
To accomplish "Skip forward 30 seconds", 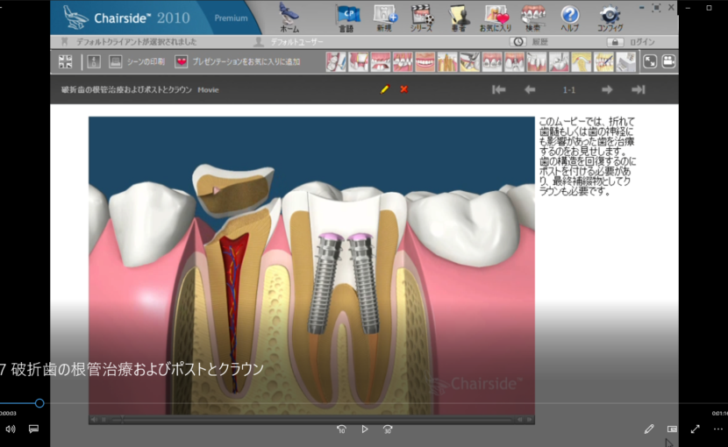I will (x=388, y=429).
